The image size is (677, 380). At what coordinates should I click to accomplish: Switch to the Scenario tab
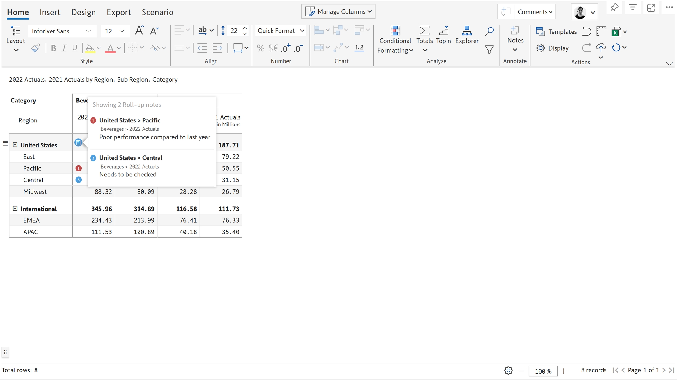(x=157, y=12)
